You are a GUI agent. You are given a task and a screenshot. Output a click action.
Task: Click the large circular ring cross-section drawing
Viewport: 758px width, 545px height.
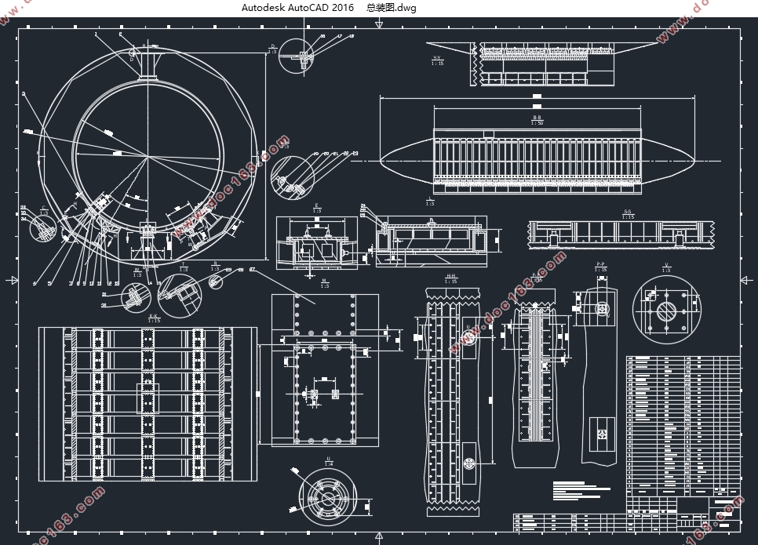click(x=148, y=154)
